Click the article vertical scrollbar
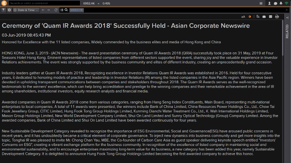 283,38
